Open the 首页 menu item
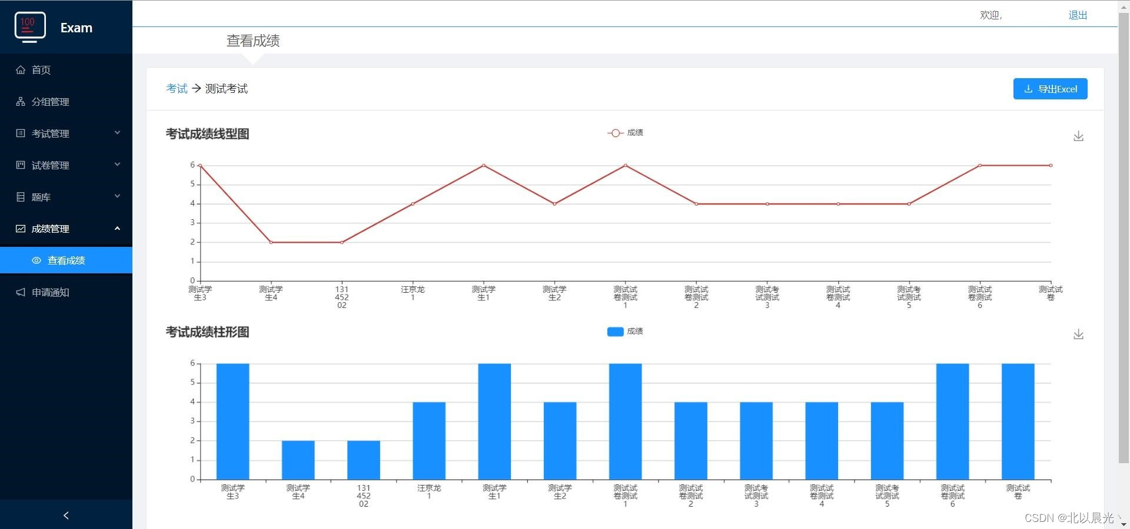The image size is (1130, 529). click(66, 70)
